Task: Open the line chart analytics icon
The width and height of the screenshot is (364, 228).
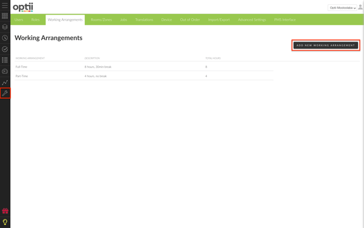Action: pos(5,82)
